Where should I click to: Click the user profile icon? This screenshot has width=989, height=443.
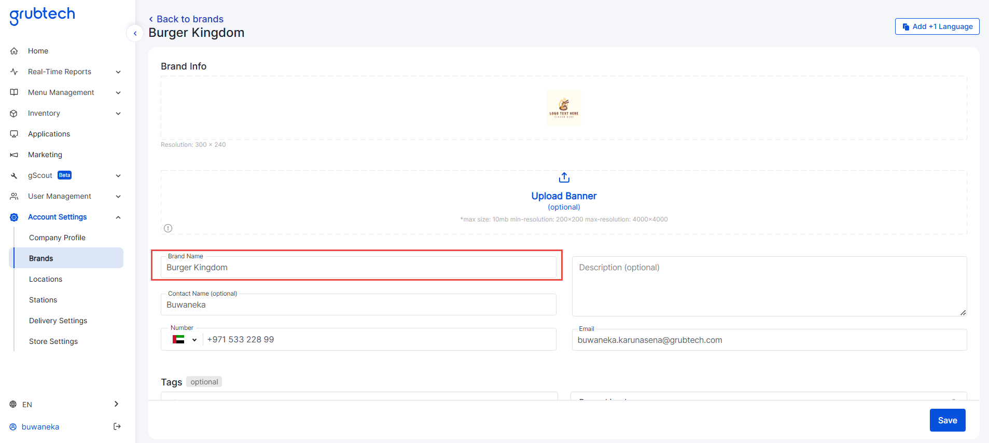click(13, 427)
